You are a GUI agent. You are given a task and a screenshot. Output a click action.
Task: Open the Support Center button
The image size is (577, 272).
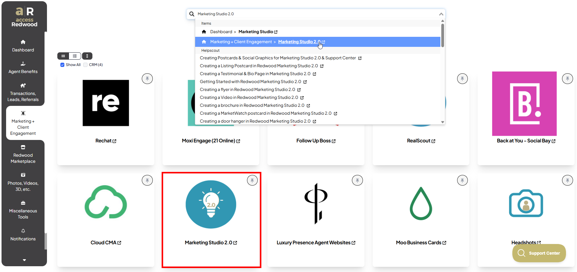click(x=539, y=253)
